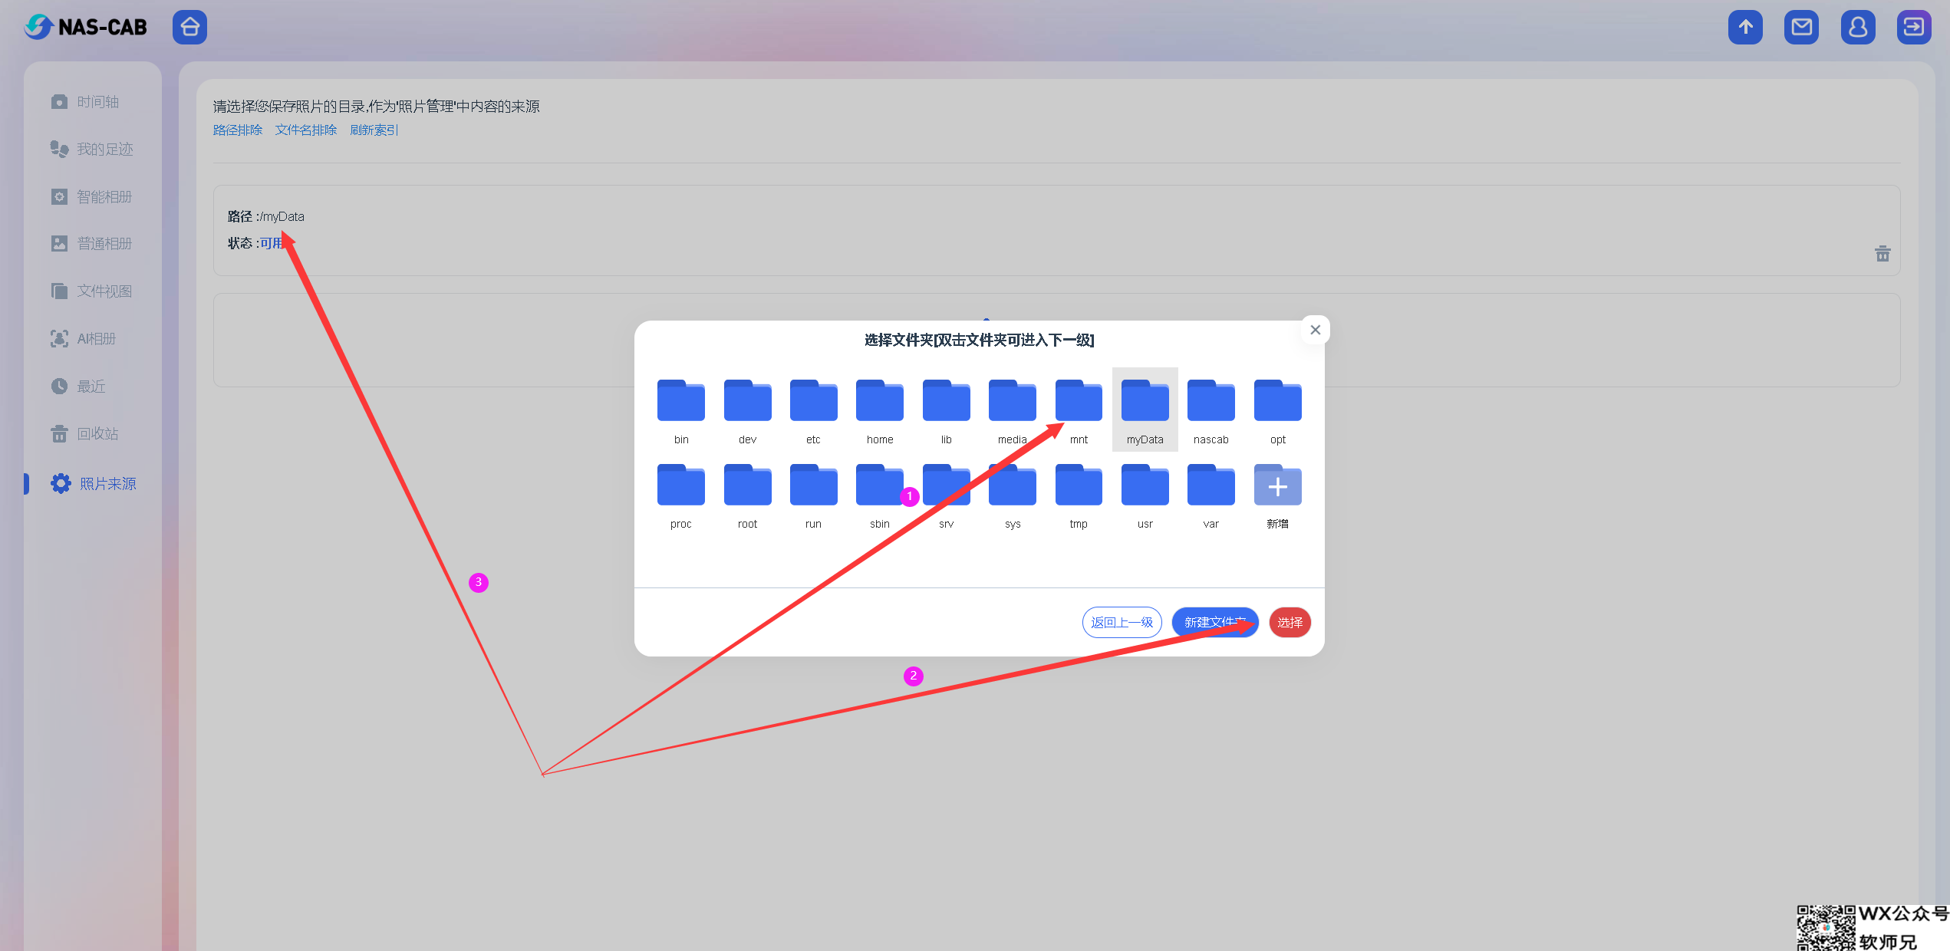Click the logout icon in header
The image size is (1950, 951).
pos(1914,27)
